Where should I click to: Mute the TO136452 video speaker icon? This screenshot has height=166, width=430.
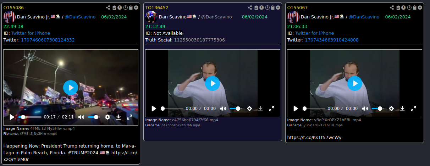click(x=223, y=109)
